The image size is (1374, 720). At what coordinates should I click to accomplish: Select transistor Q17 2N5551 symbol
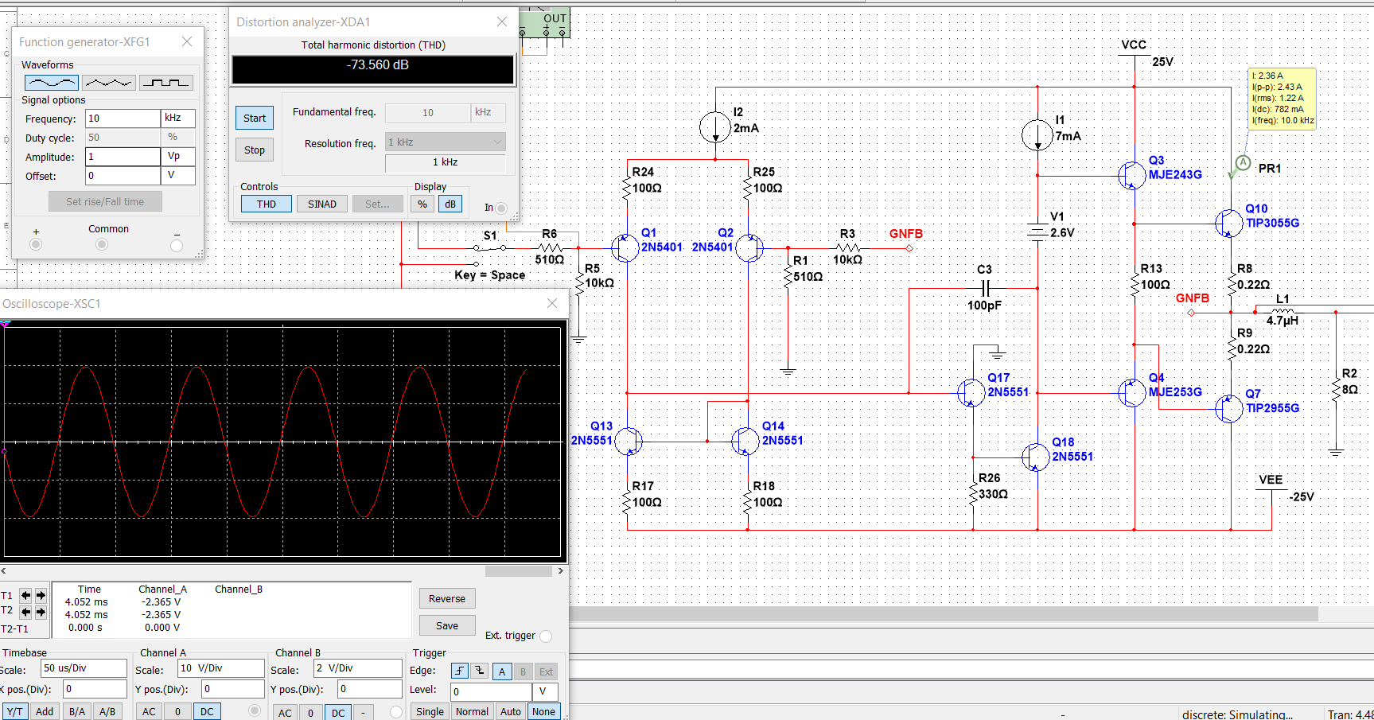point(971,392)
